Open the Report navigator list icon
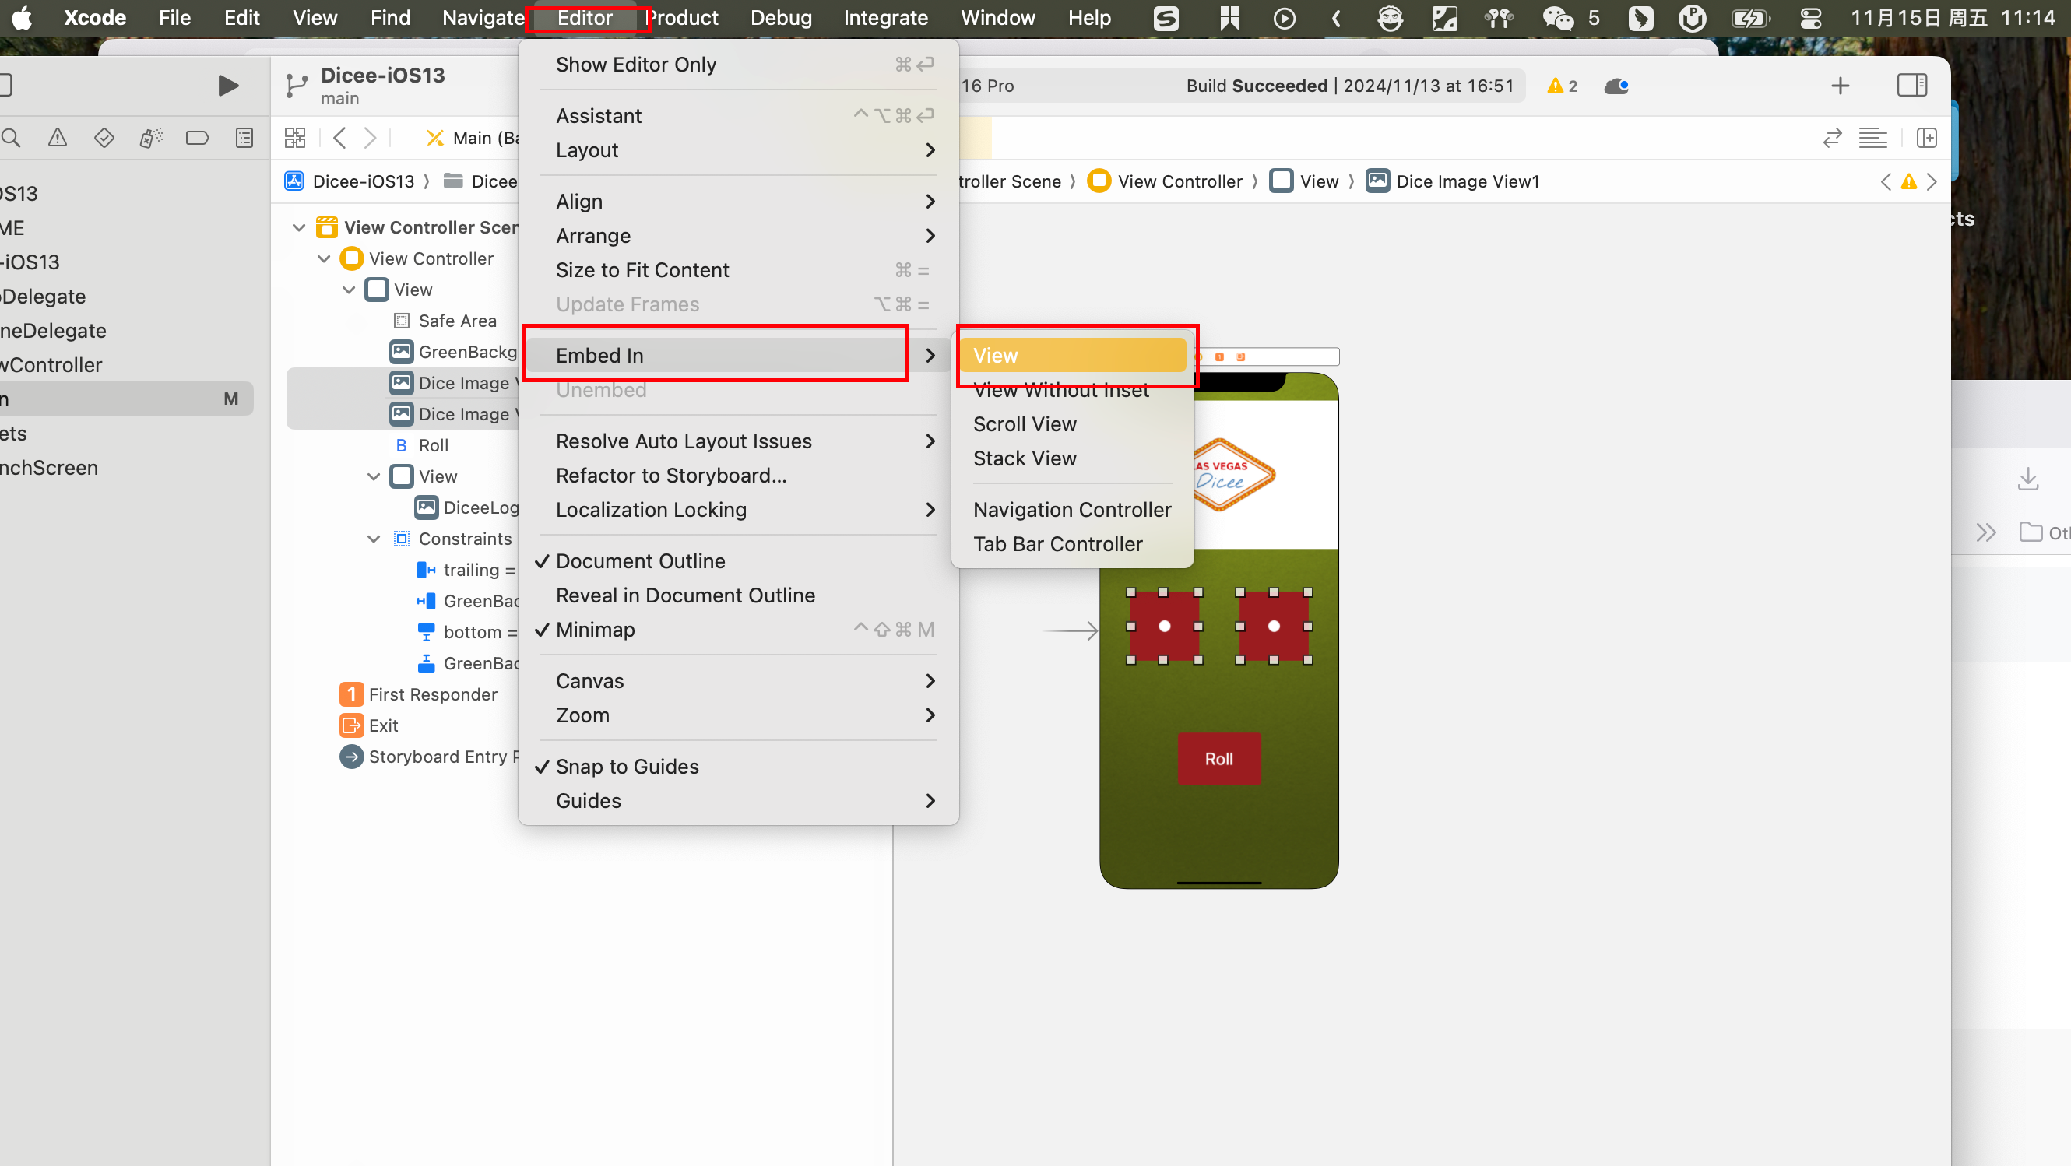Viewport: 2071px width, 1166px height. (244, 138)
